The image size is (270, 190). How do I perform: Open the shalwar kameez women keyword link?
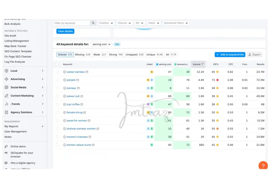[x=81, y=129]
